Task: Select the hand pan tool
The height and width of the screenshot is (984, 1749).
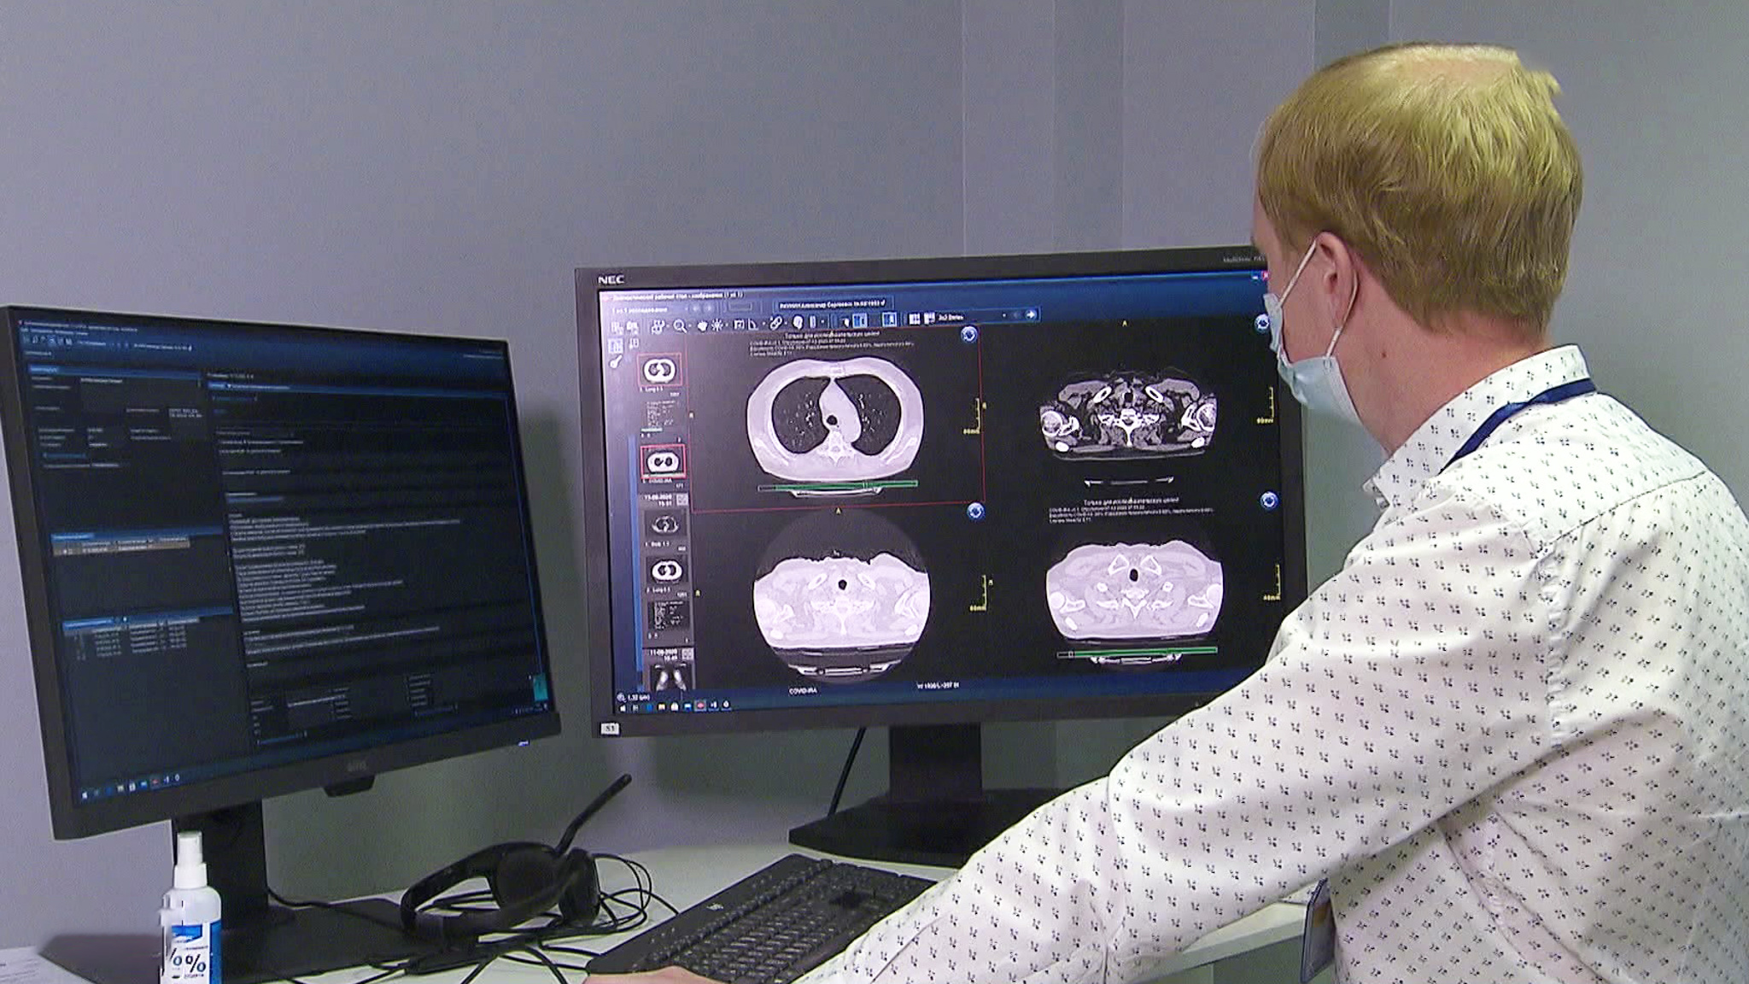Action: (702, 325)
